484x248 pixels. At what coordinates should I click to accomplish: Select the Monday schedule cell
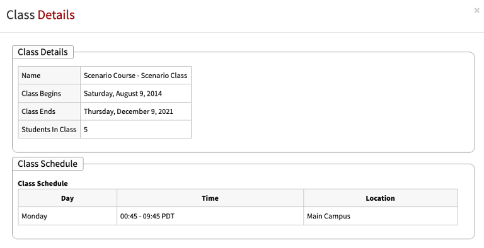[x=67, y=216]
